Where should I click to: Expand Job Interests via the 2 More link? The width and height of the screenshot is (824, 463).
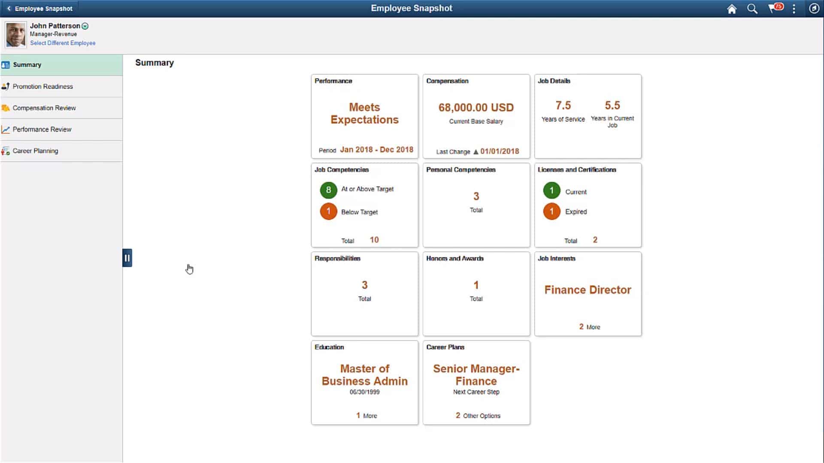[589, 327]
